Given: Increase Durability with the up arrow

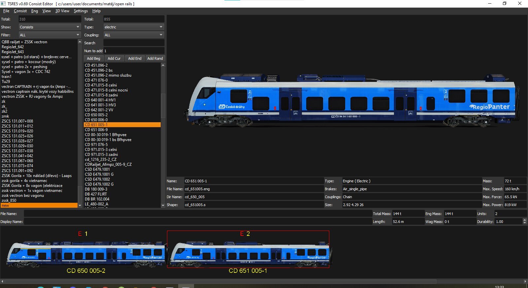Looking at the screenshot, I should click(x=525, y=220).
